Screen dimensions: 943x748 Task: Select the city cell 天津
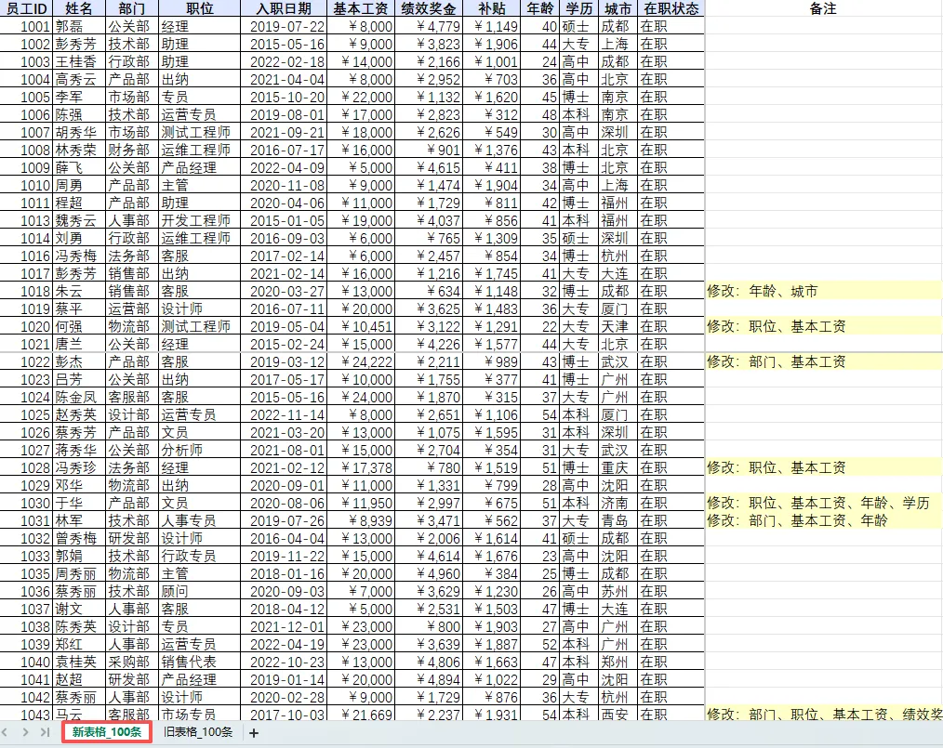(x=618, y=326)
